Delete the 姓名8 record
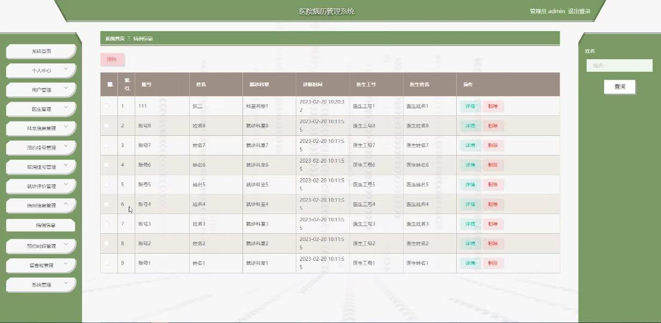The width and height of the screenshot is (661, 323). coord(493,126)
